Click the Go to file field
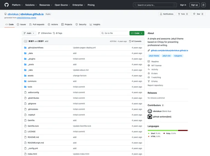Screen dimensions: 210x156 click(114, 33)
